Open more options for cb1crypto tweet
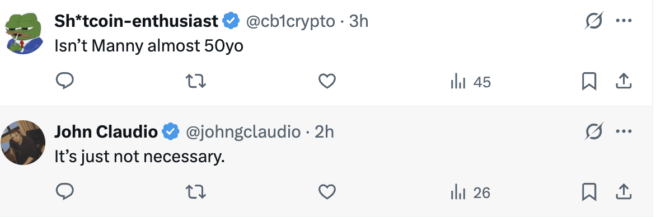The height and width of the screenshot is (217, 656). pos(624,21)
